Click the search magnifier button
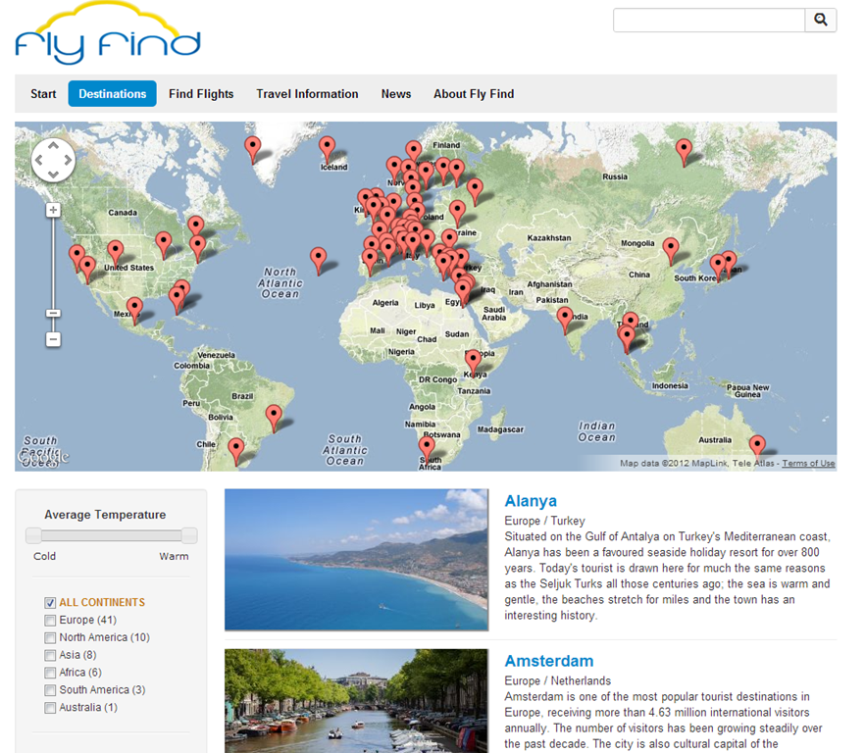The width and height of the screenshot is (865, 753). (x=820, y=20)
